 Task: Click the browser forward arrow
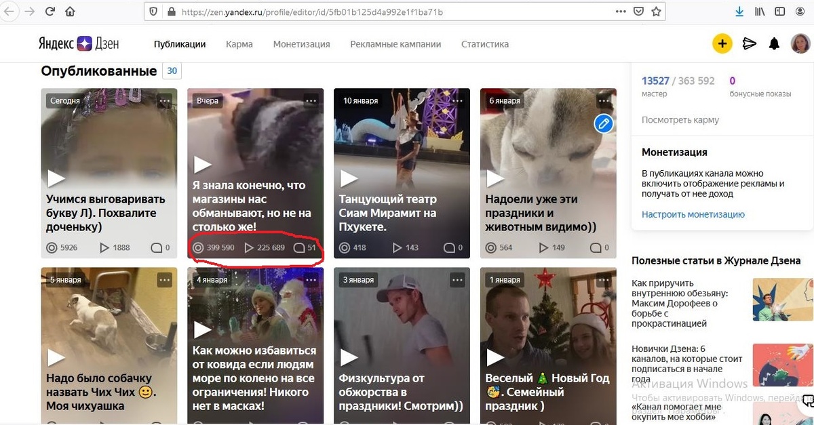tap(29, 12)
